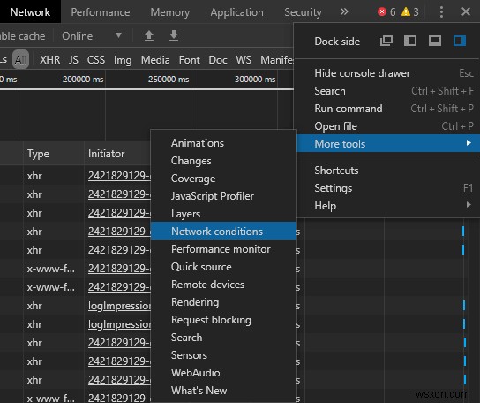Undock DevTools into separate window icon
Image resolution: width=480 pixels, height=403 pixels.
[x=386, y=41]
